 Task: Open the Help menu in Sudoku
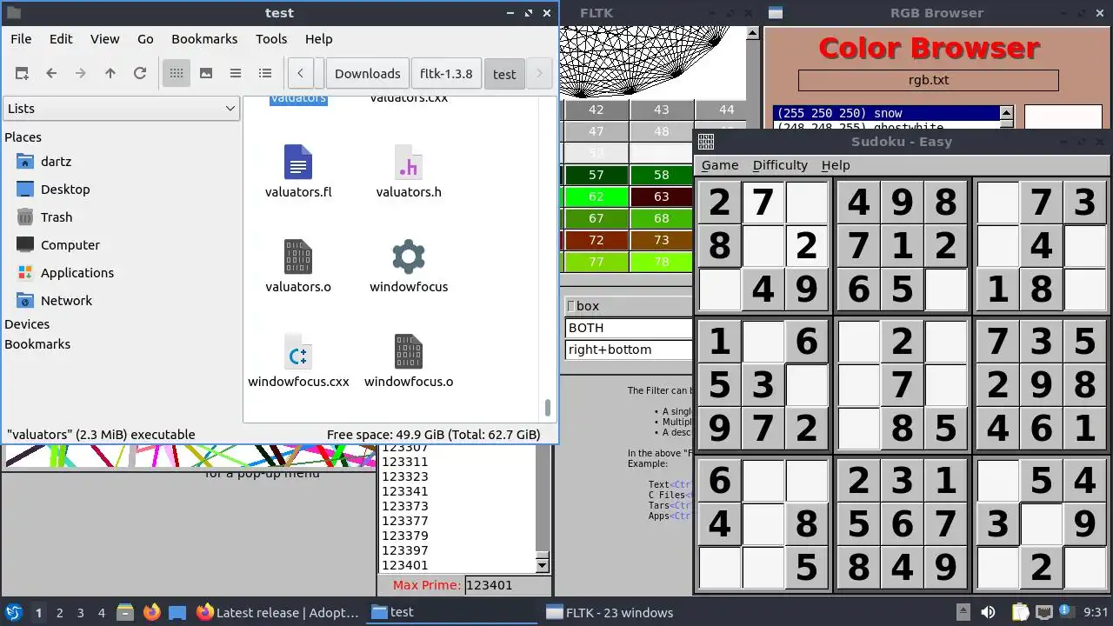(x=836, y=165)
